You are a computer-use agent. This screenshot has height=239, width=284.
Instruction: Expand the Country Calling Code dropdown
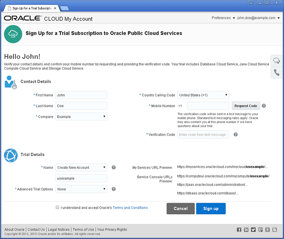click(x=203, y=95)
